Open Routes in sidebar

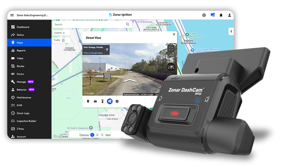click(x=29, y=66)
